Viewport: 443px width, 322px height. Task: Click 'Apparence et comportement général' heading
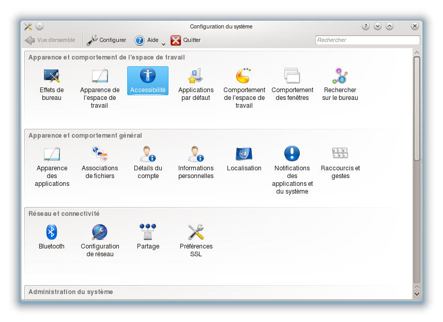point(85,136)
